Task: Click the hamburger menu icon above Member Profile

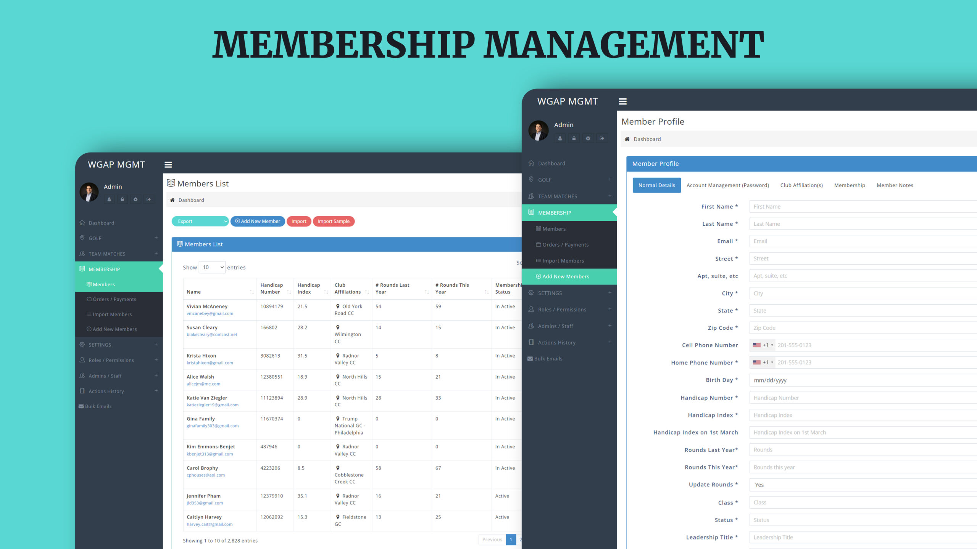Action: pos(622,101)
